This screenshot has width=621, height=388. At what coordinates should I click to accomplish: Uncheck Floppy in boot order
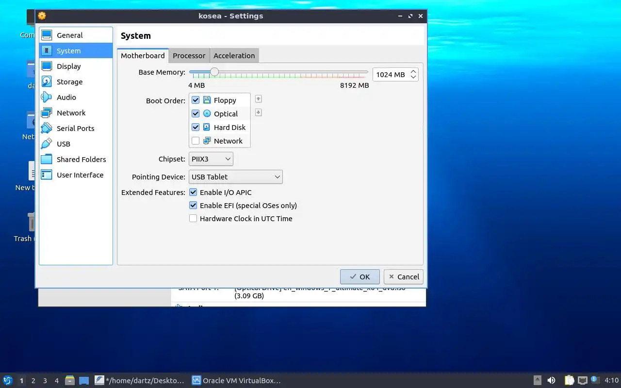pyautogui.click(x=196, y=100)
